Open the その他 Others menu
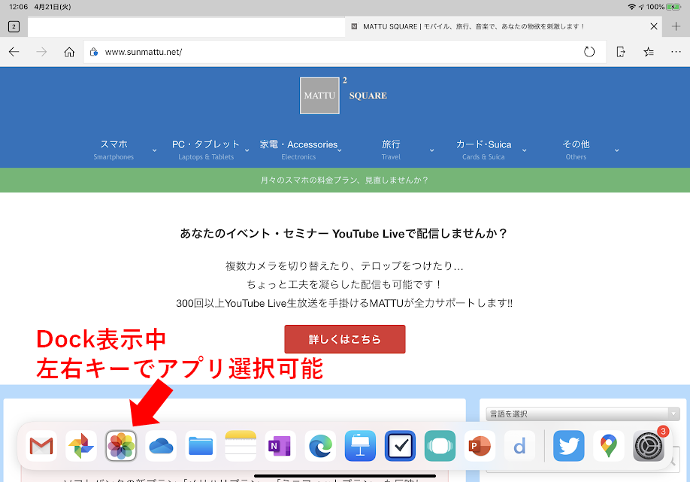 [576, 150]
